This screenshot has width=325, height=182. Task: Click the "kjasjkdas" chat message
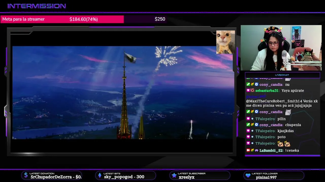pyautogui.click(x=286, y=131)
